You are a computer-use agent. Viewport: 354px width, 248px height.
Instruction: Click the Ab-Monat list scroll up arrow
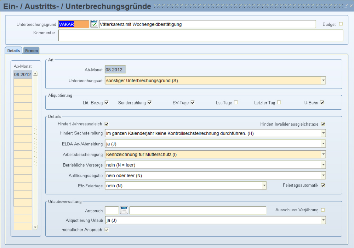[35, 74]
